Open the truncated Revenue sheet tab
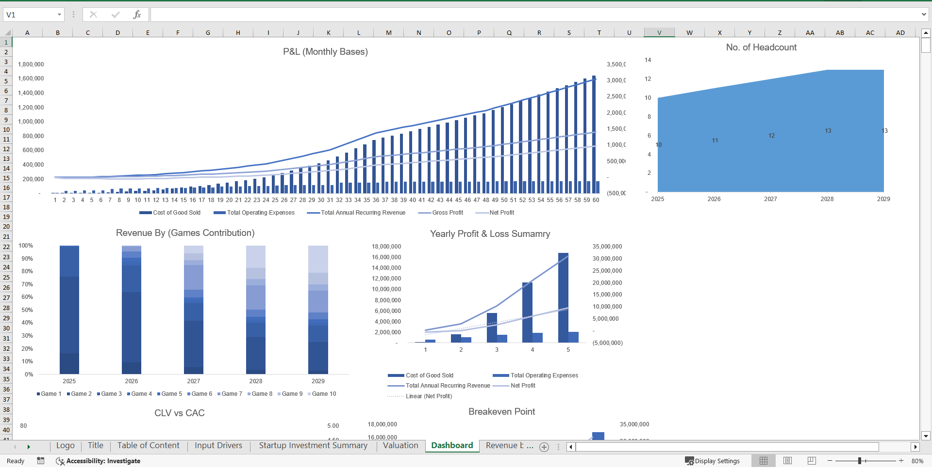 [x=509, y=446]
